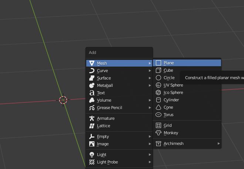Click the Ico Sphere icon
The image size is (244, 169).
click(158, 92)
